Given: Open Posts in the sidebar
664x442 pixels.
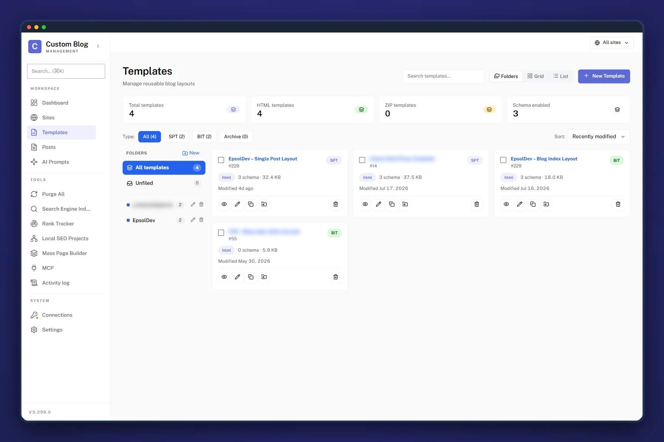Looking at the screenshot, I should pos(61,147).
